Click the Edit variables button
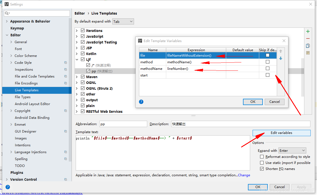Screen dimensions: 317x195 [x=282, y=133]
